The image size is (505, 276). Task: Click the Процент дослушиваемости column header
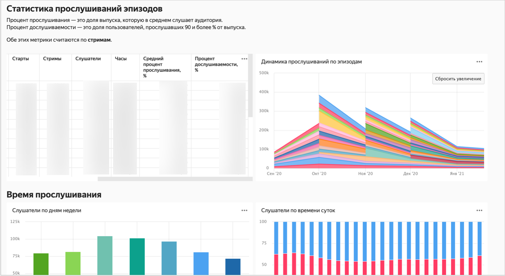click(216, 64)
